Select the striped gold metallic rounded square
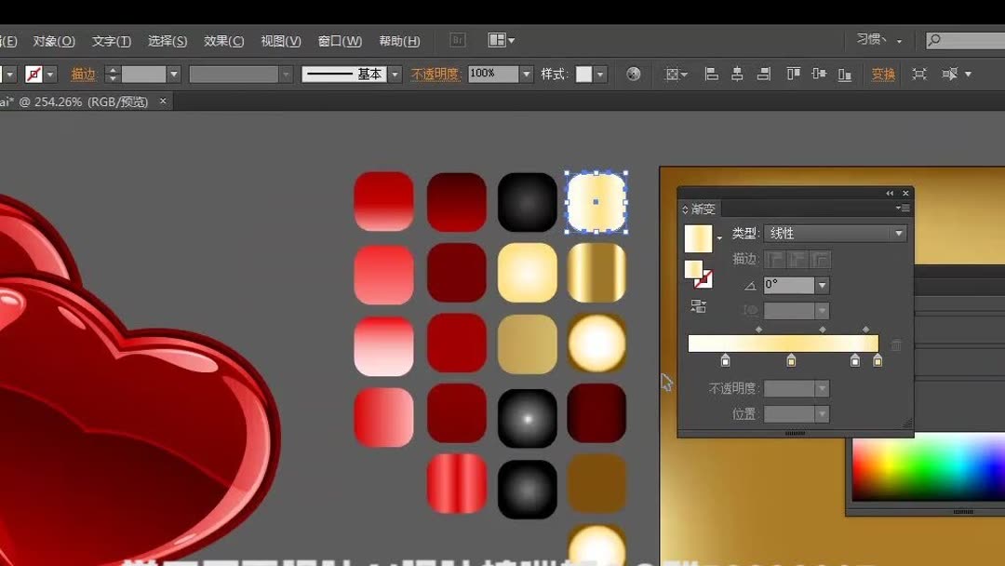 click(596, 273)
